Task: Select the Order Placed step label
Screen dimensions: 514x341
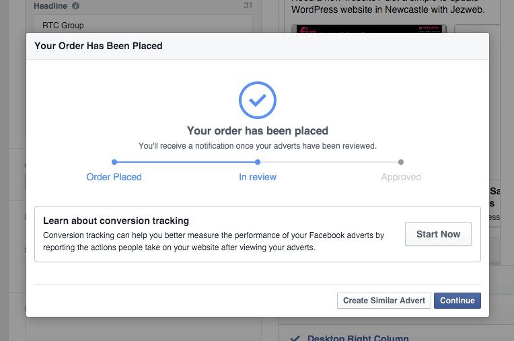Action: click(x=114, y=178)
